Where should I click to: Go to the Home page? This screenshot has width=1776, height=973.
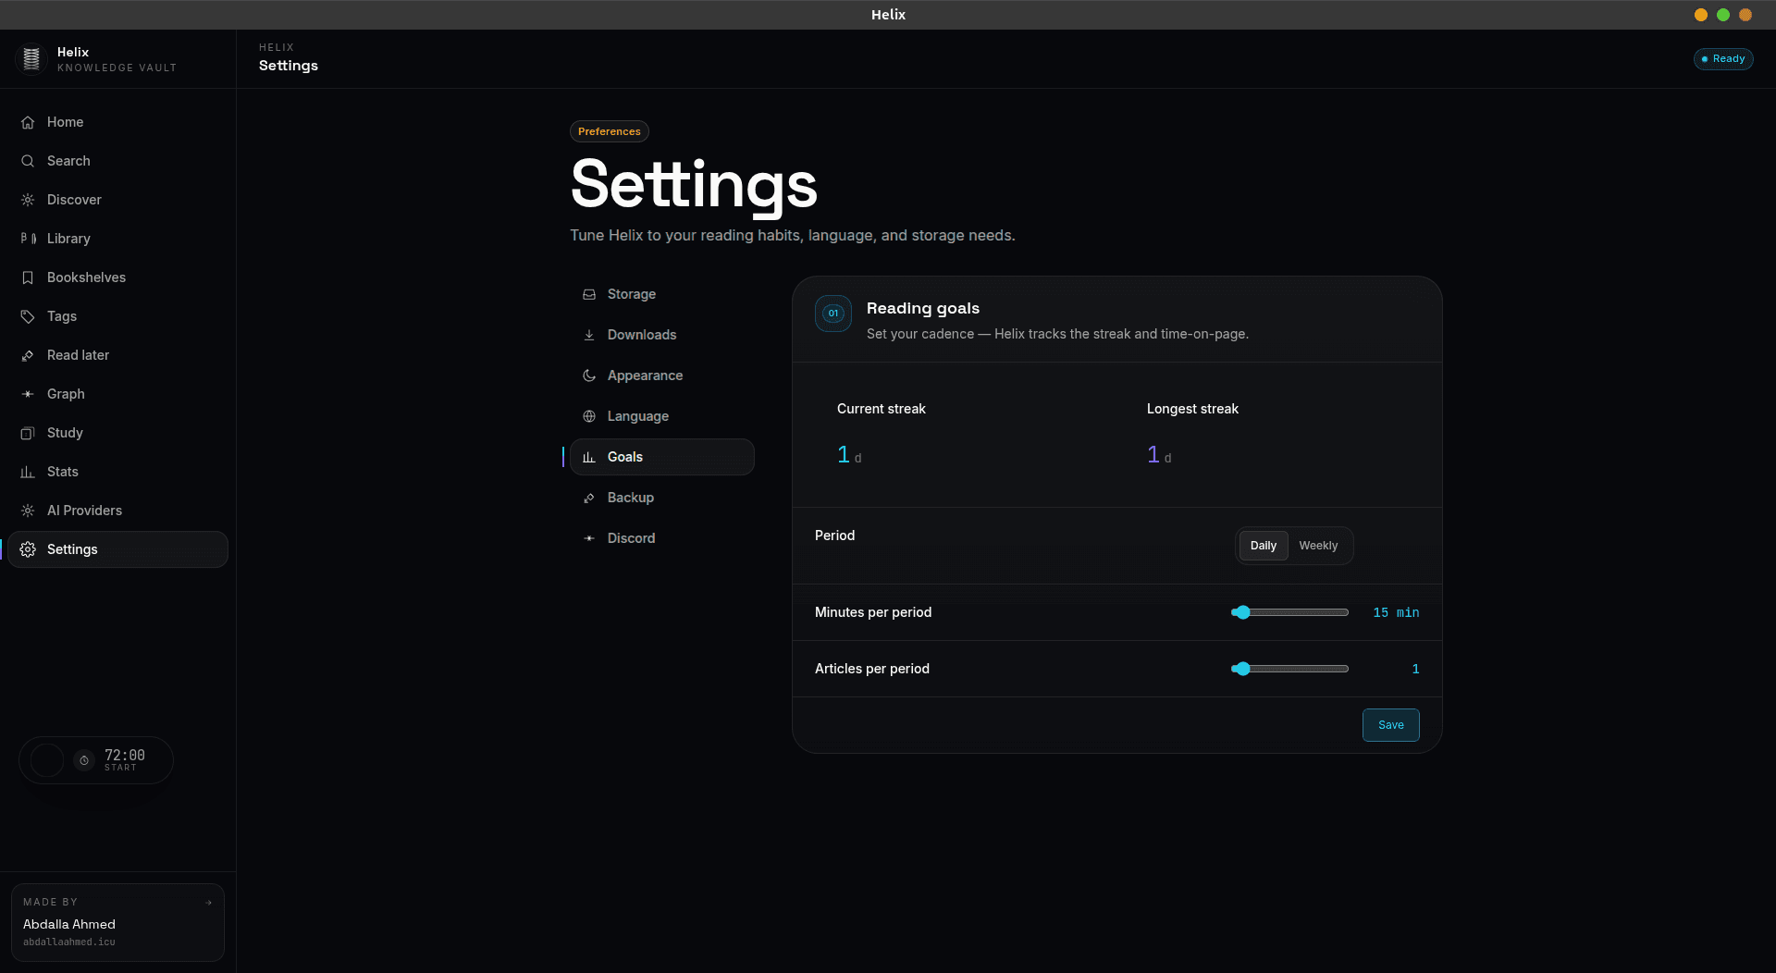pos(117,122)
